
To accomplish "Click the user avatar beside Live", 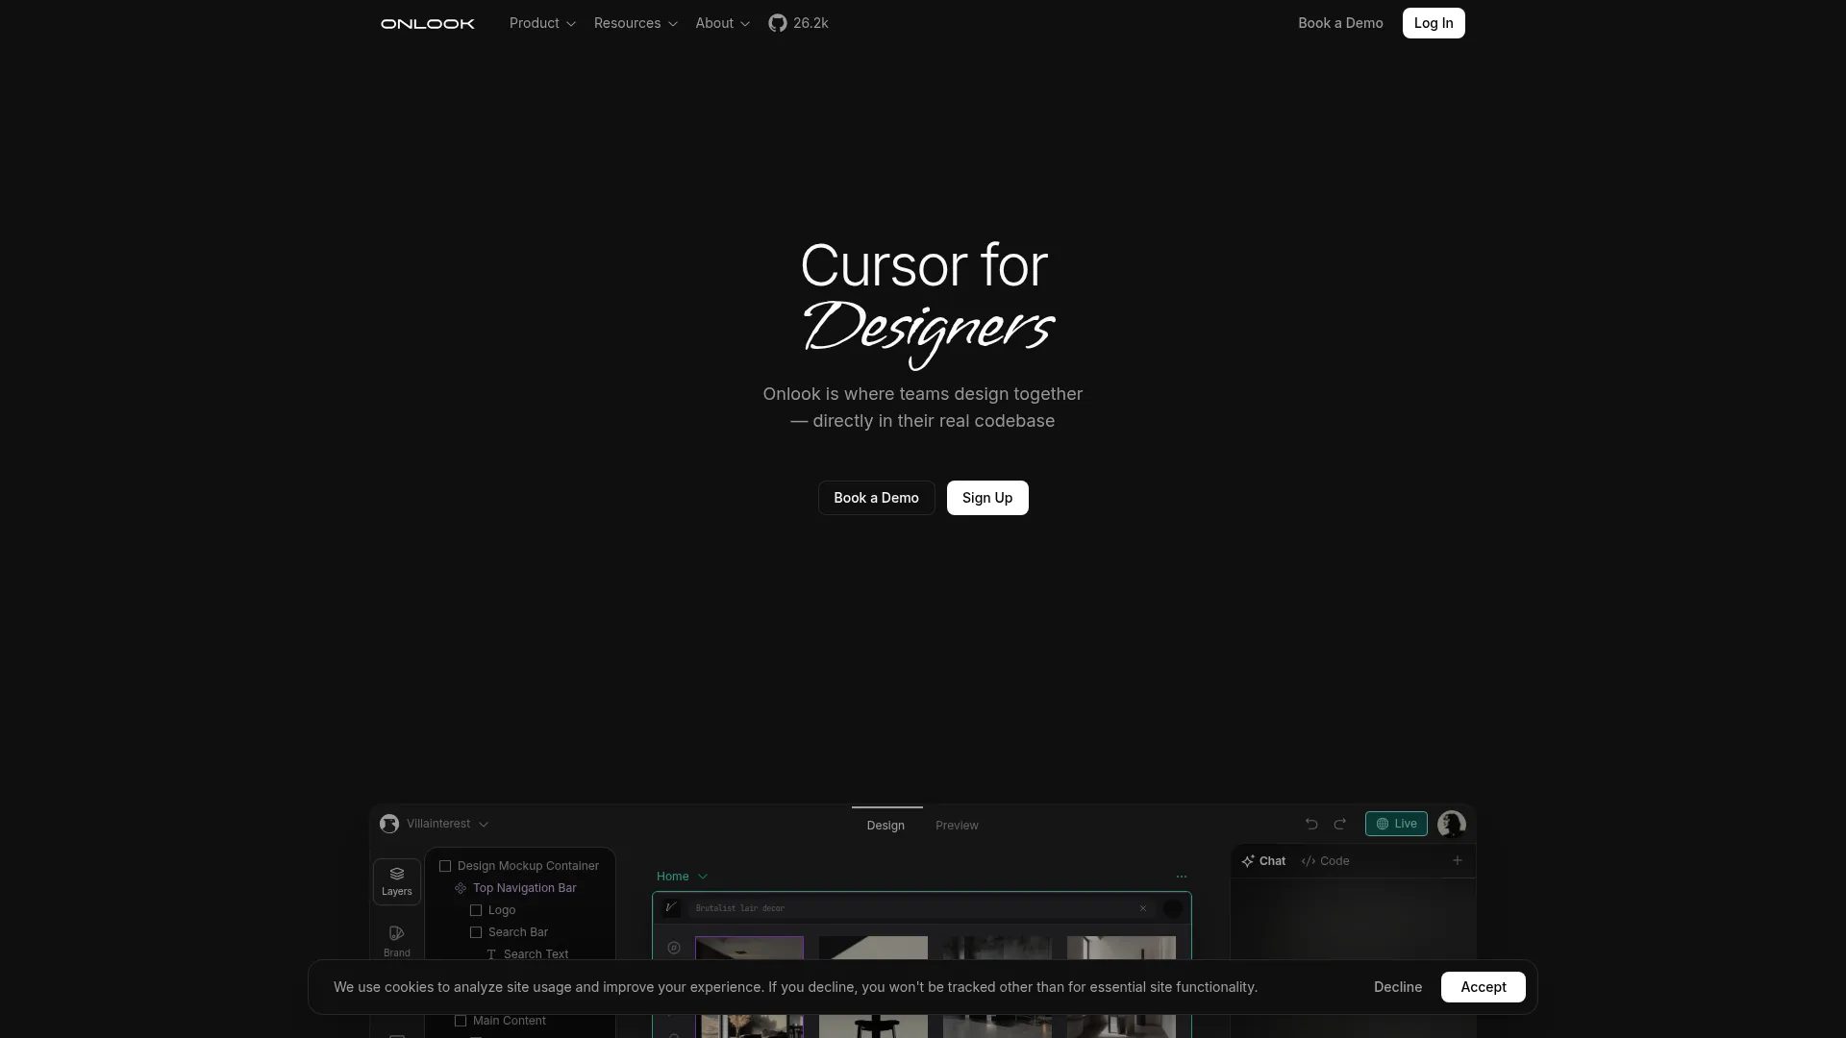I will (1452, 824).
